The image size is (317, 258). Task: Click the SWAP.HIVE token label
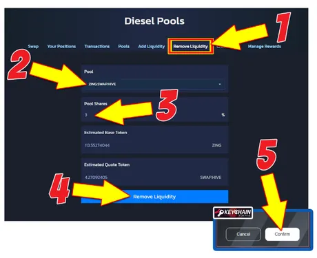211,178
